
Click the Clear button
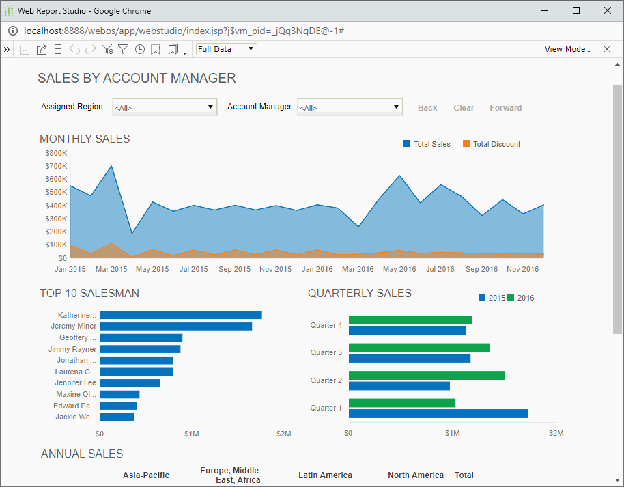464,107
